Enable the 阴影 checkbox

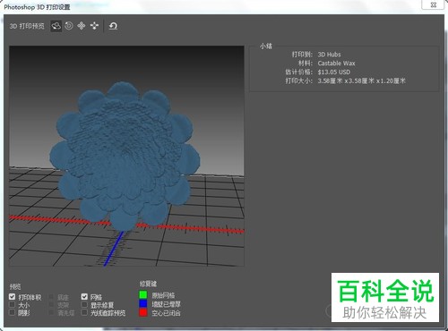[x=12, y=312]
